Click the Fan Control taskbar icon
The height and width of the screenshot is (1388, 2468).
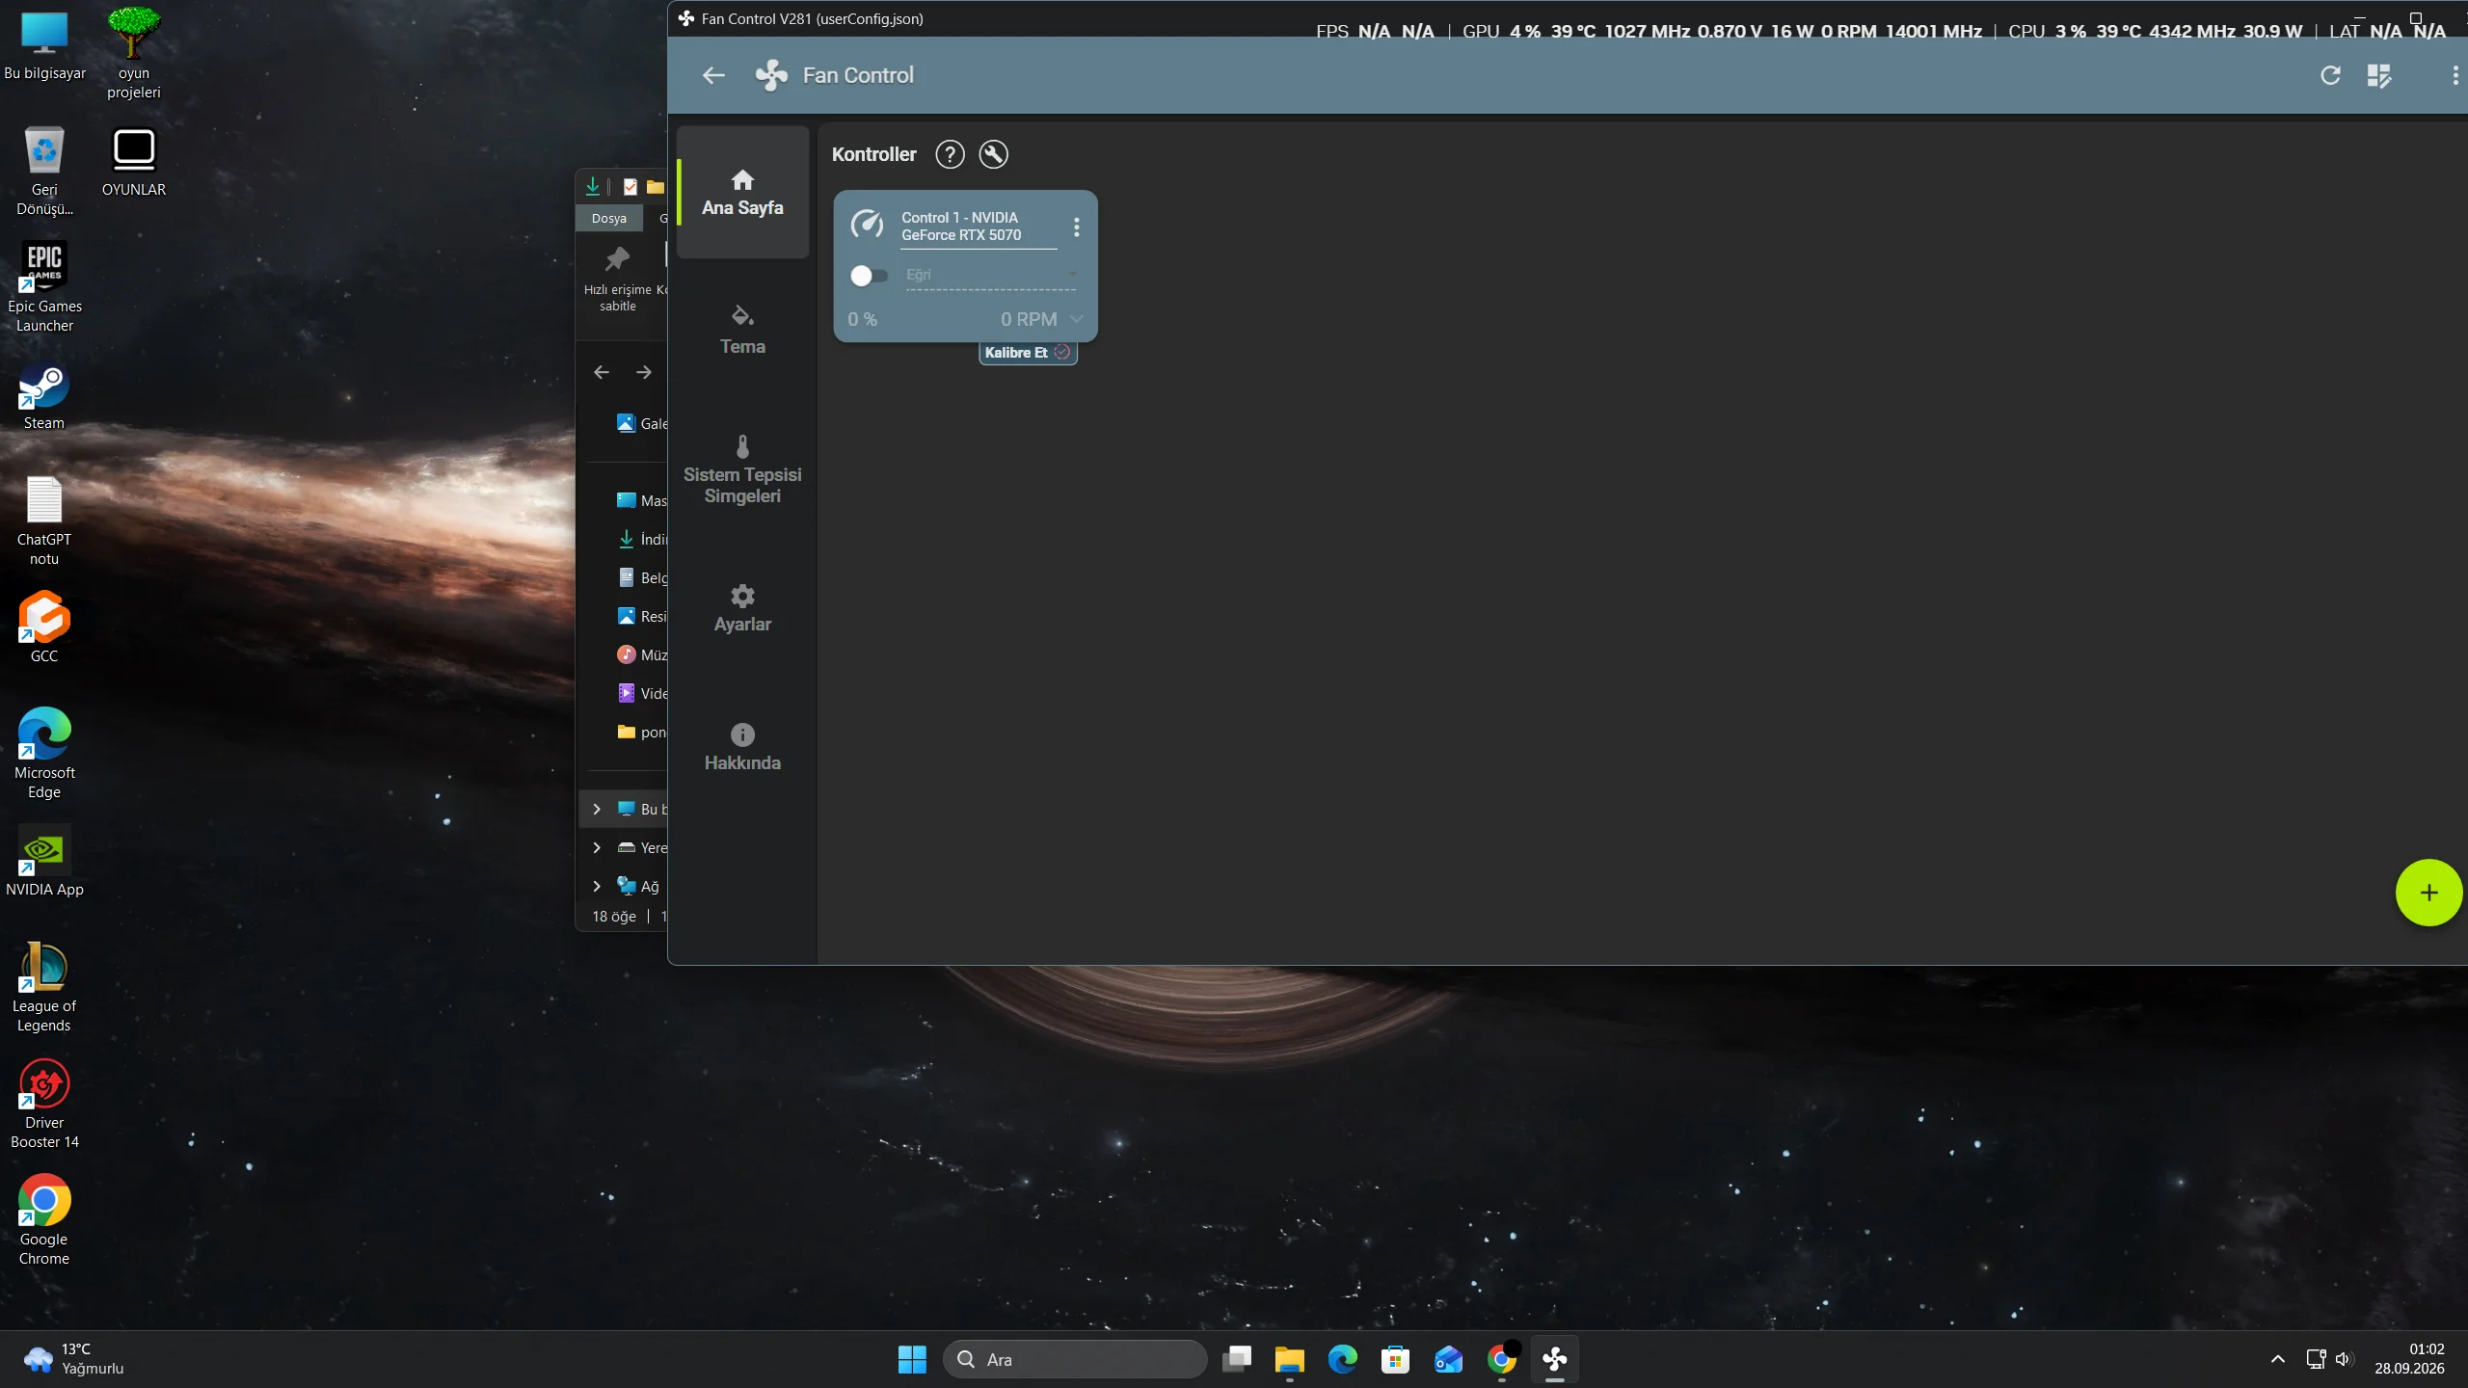[x=1554, y=1359]
